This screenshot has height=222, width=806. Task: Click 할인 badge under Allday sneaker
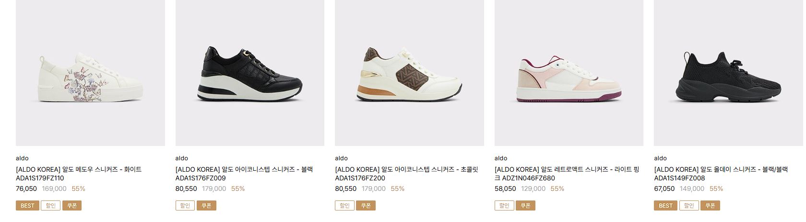688,206
